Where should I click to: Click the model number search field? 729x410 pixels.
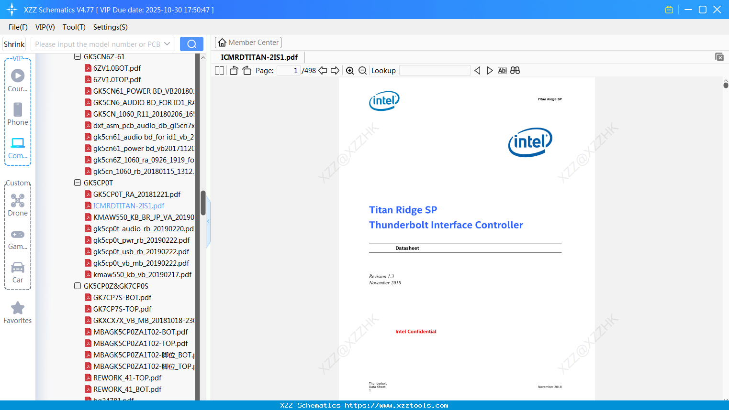[98, 44]
